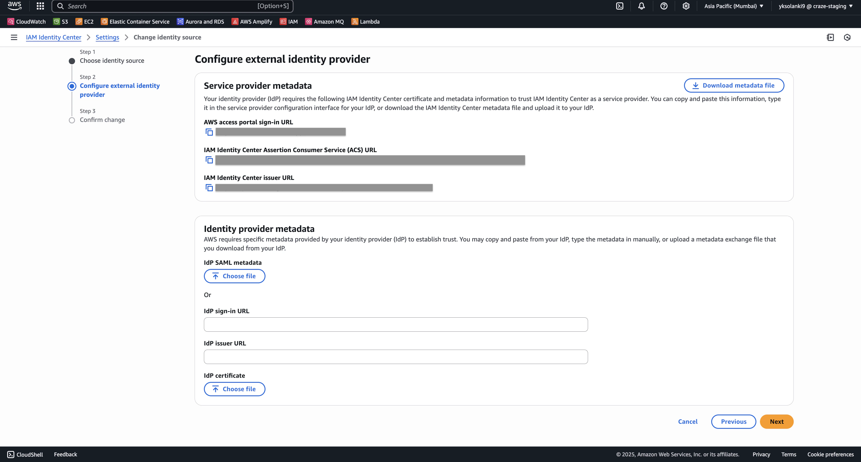Screen dimensions: 861x462
Task: Open CloudShell from top navigation icon
Action: tap(619, 6)
